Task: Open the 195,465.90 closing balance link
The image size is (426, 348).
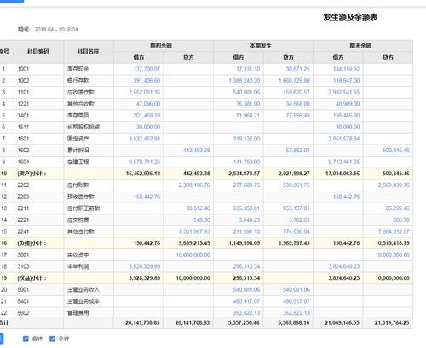Action: (347, 116)
